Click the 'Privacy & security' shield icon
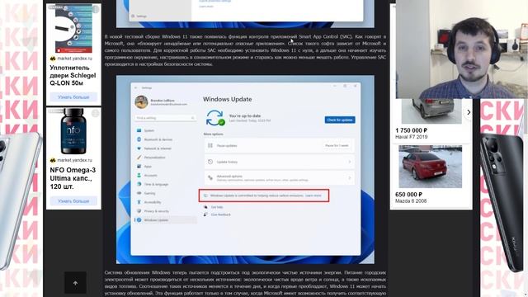Screen dimensions: 528x297 pyautogui.click(x=139, y=211)
